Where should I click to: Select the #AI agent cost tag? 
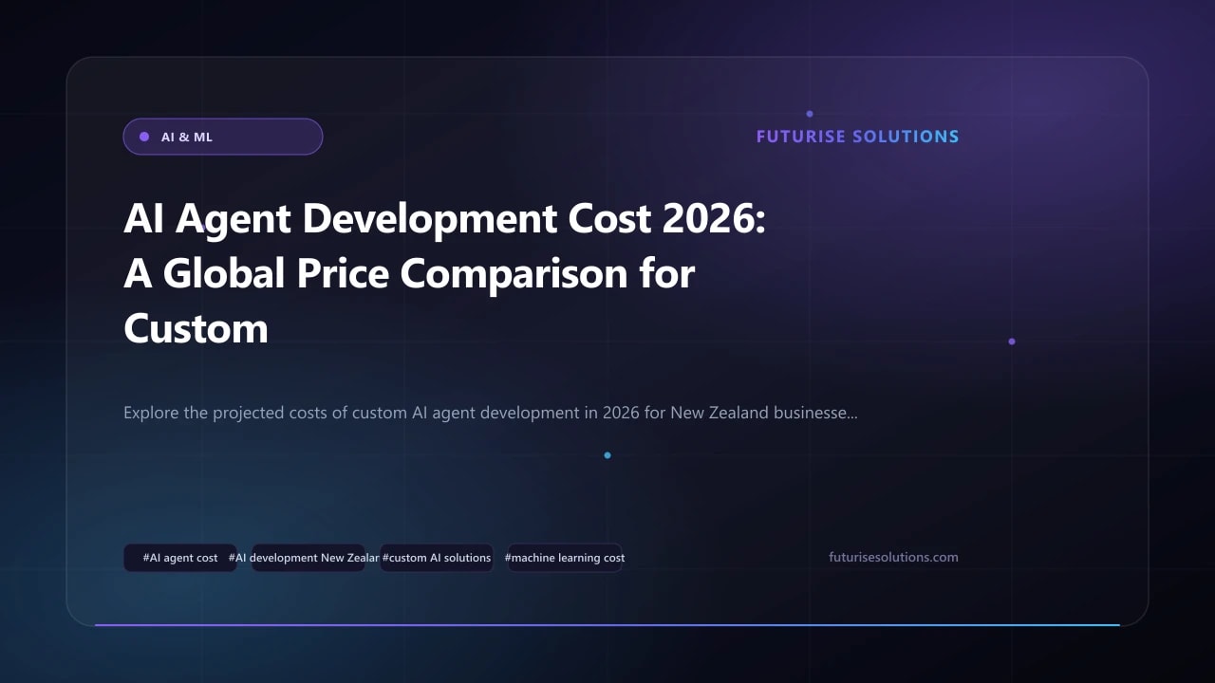tap(180, 558)
